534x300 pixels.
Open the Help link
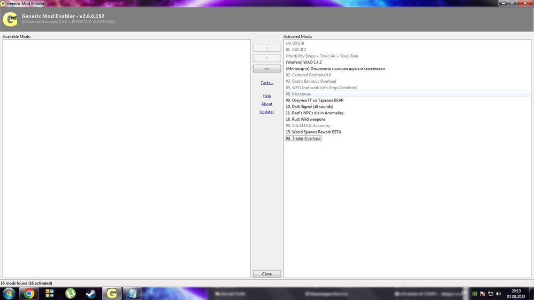[266, 96]
